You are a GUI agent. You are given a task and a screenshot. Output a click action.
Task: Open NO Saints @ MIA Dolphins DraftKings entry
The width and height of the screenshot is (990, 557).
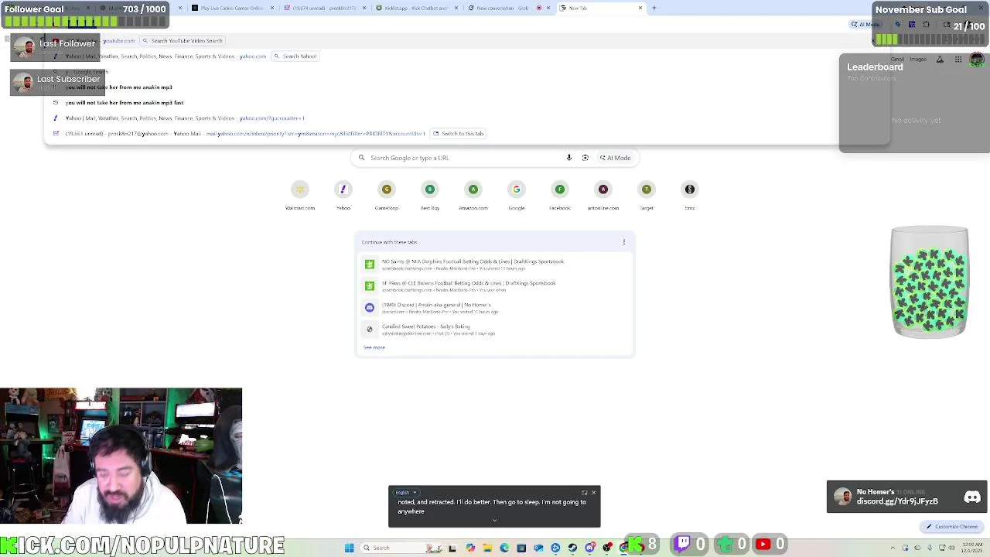495,265
